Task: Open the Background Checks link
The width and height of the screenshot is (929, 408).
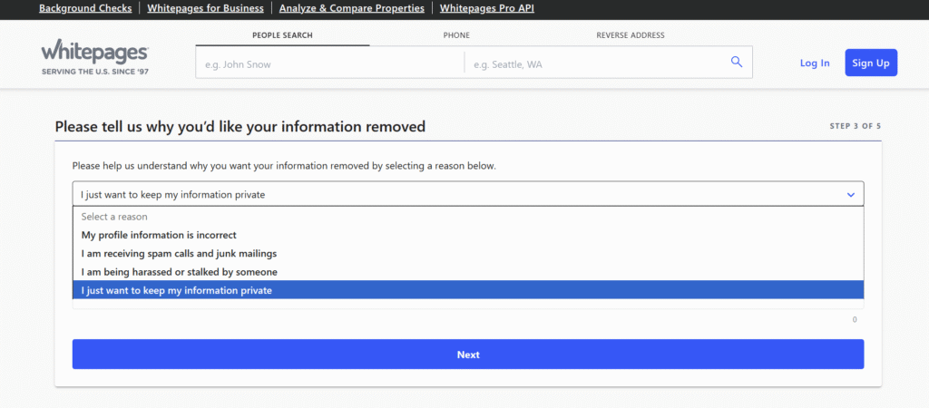Action: tap(85, 8)
